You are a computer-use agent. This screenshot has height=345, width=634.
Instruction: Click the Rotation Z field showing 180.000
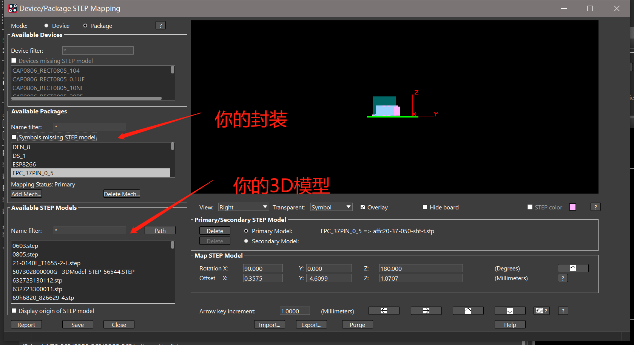[x=421, y=268]
